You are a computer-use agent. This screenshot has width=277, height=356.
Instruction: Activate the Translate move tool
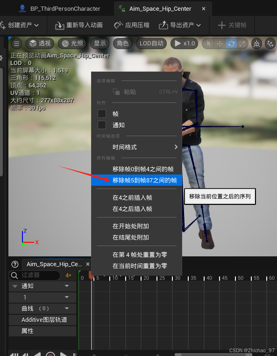pos(220,44)
